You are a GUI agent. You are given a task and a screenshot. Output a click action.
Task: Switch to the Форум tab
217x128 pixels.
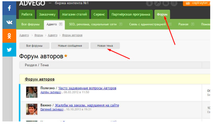(x=162, y=14)
